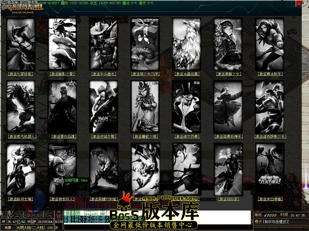The image size is (309, 231).
Task: Select the 末日使者 Halloween portrait card
Action: pyautogui.click(x=270, y=169)
